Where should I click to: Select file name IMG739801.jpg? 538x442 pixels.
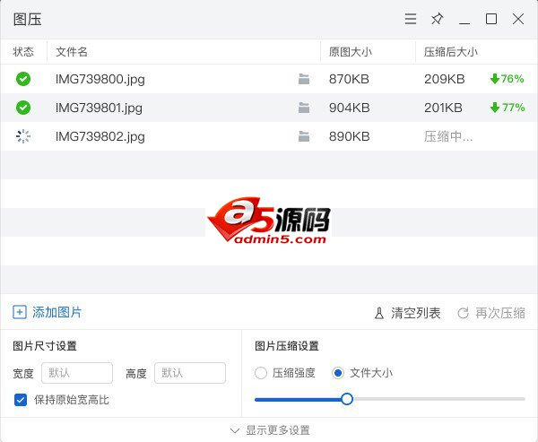pyautogui.click(x=99, y=108)
